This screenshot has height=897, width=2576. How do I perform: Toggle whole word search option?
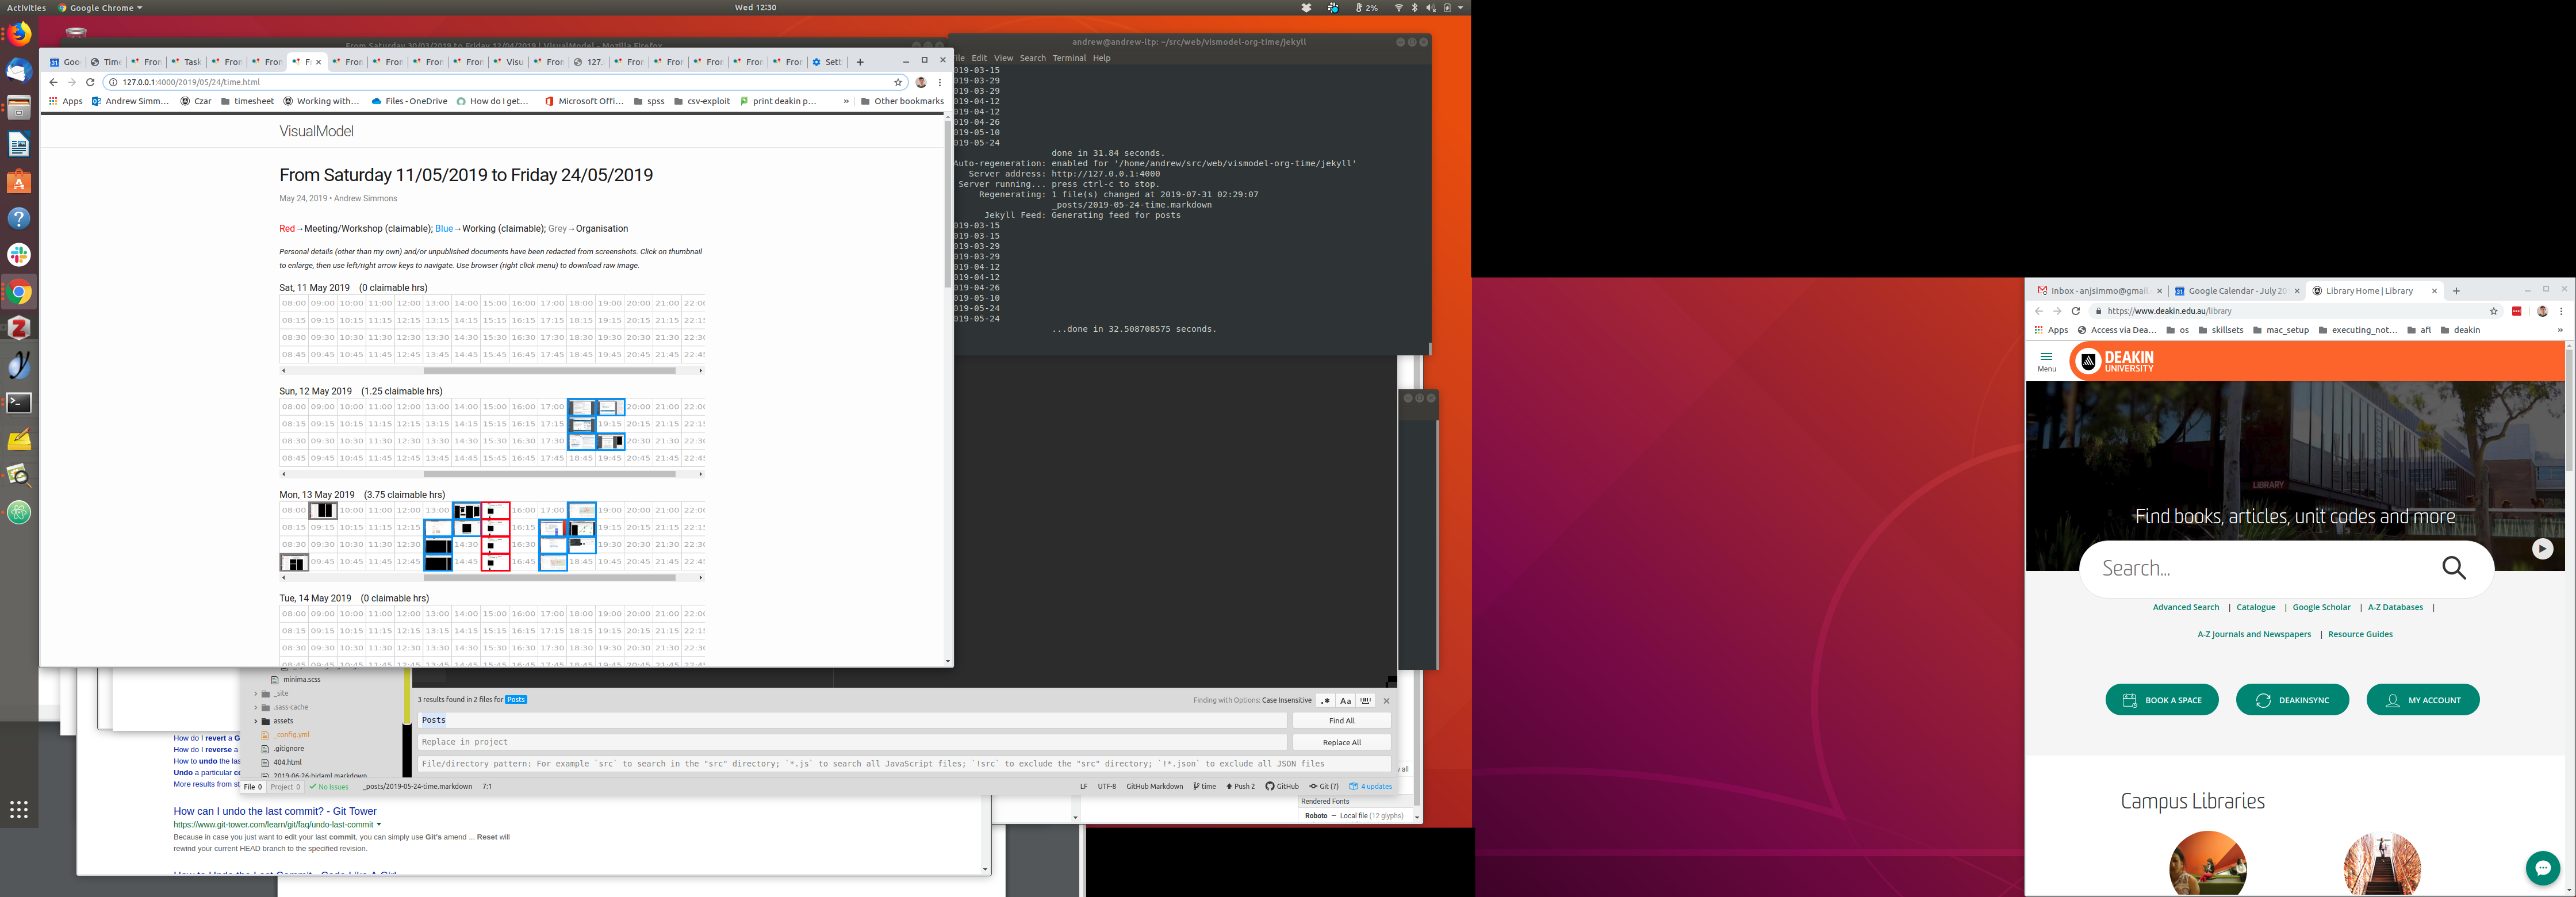(x=1366, y=701)
